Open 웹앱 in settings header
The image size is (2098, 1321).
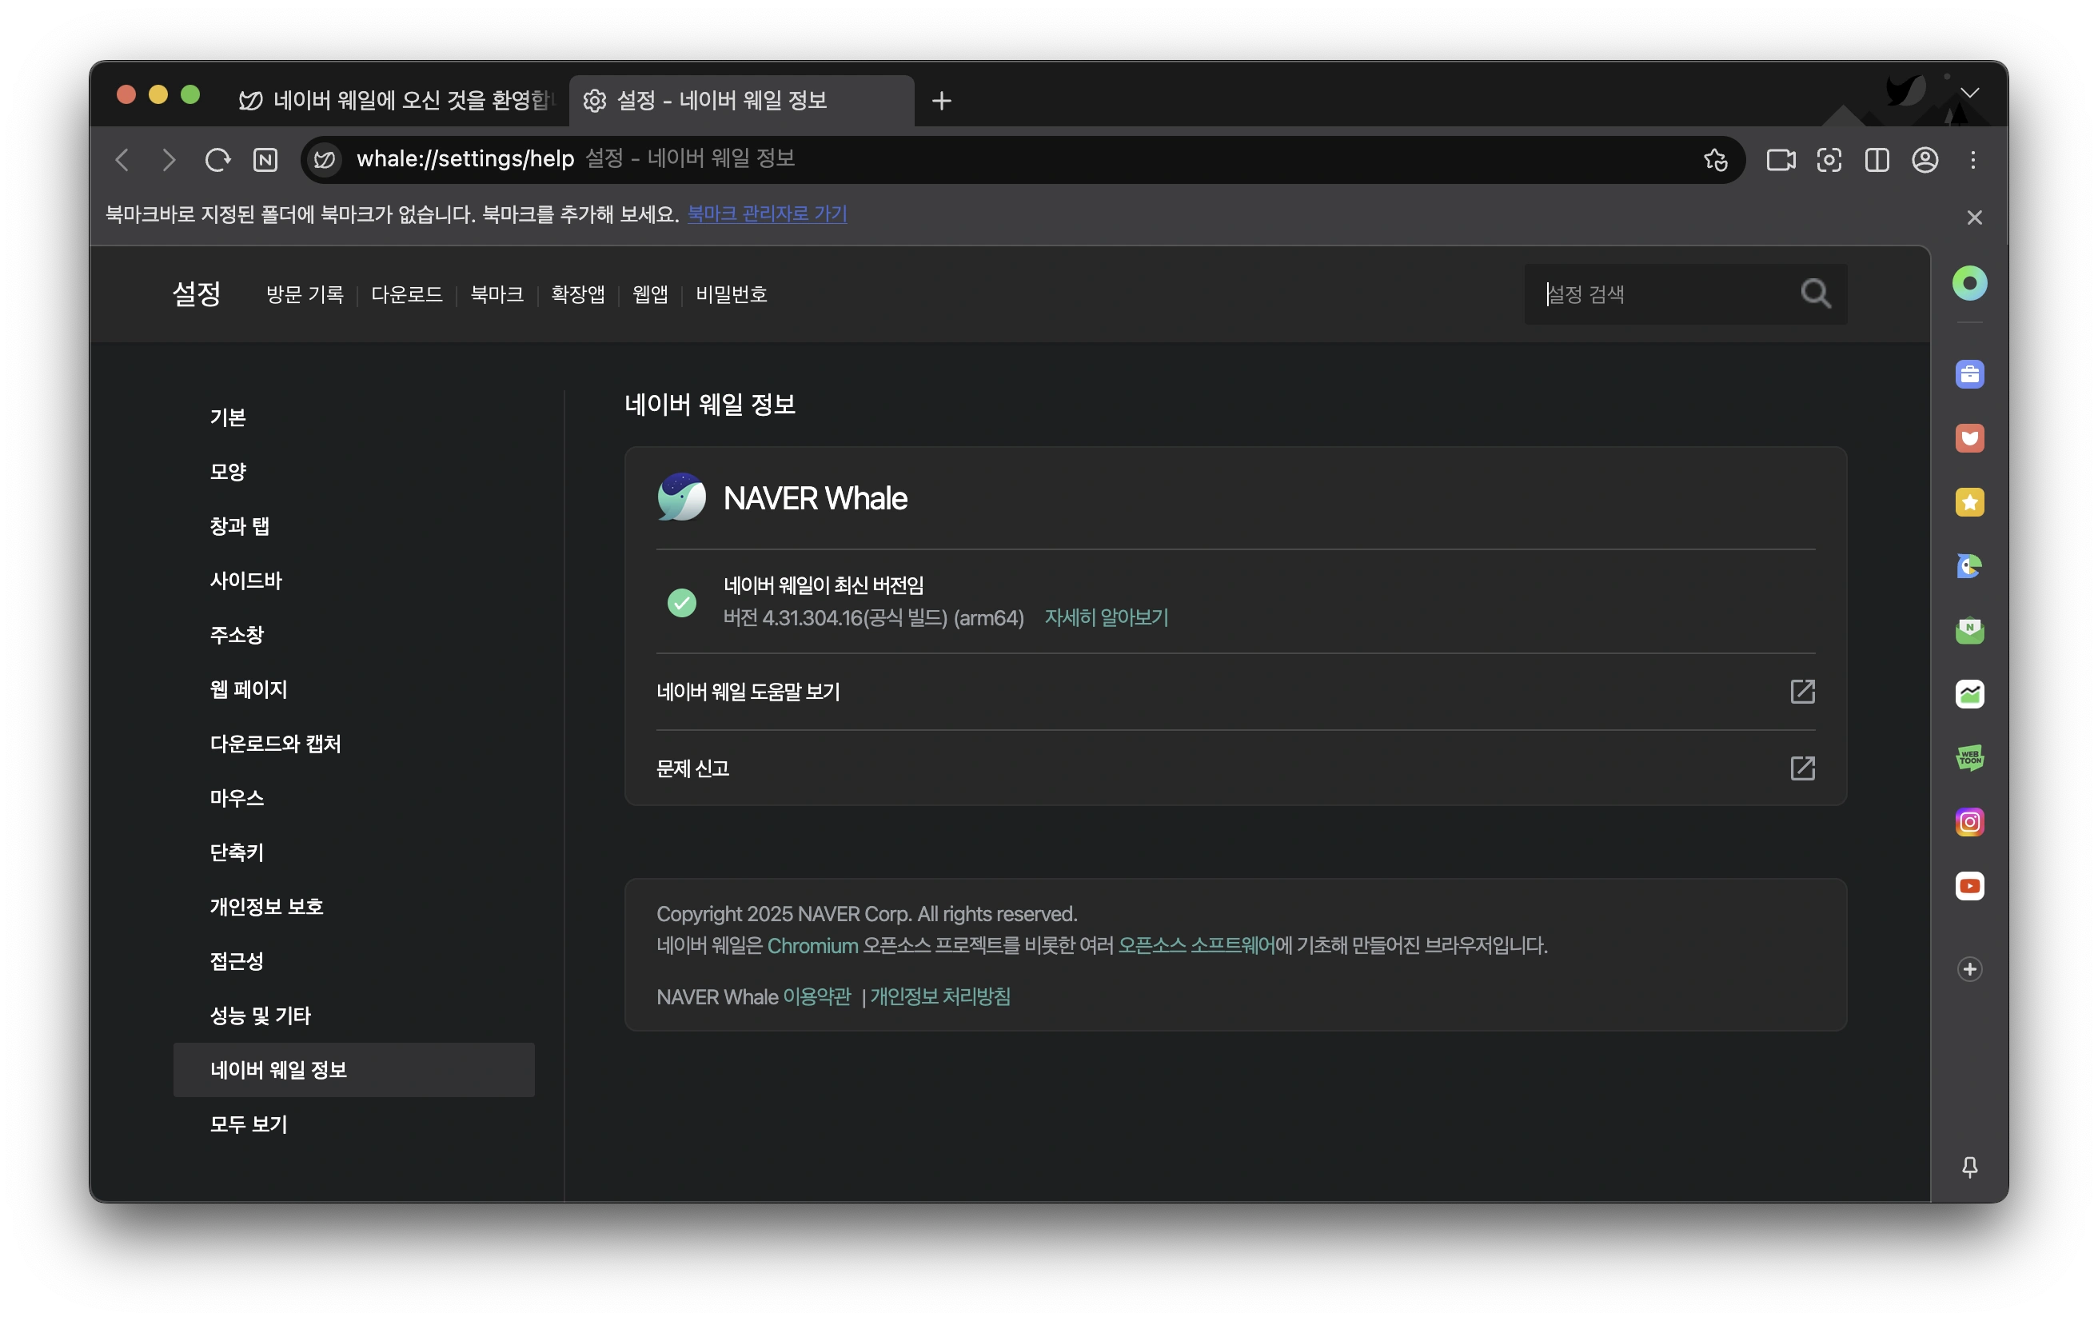[650, 294]
